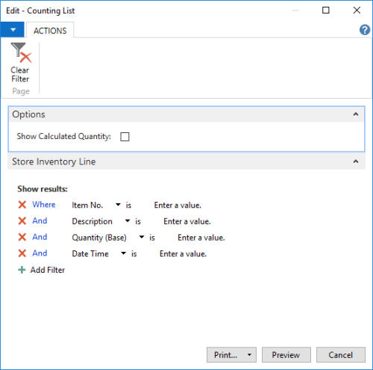Delete the Description filter with red X
This screenshot has width=373, height=370.
(x=22, y=221)
